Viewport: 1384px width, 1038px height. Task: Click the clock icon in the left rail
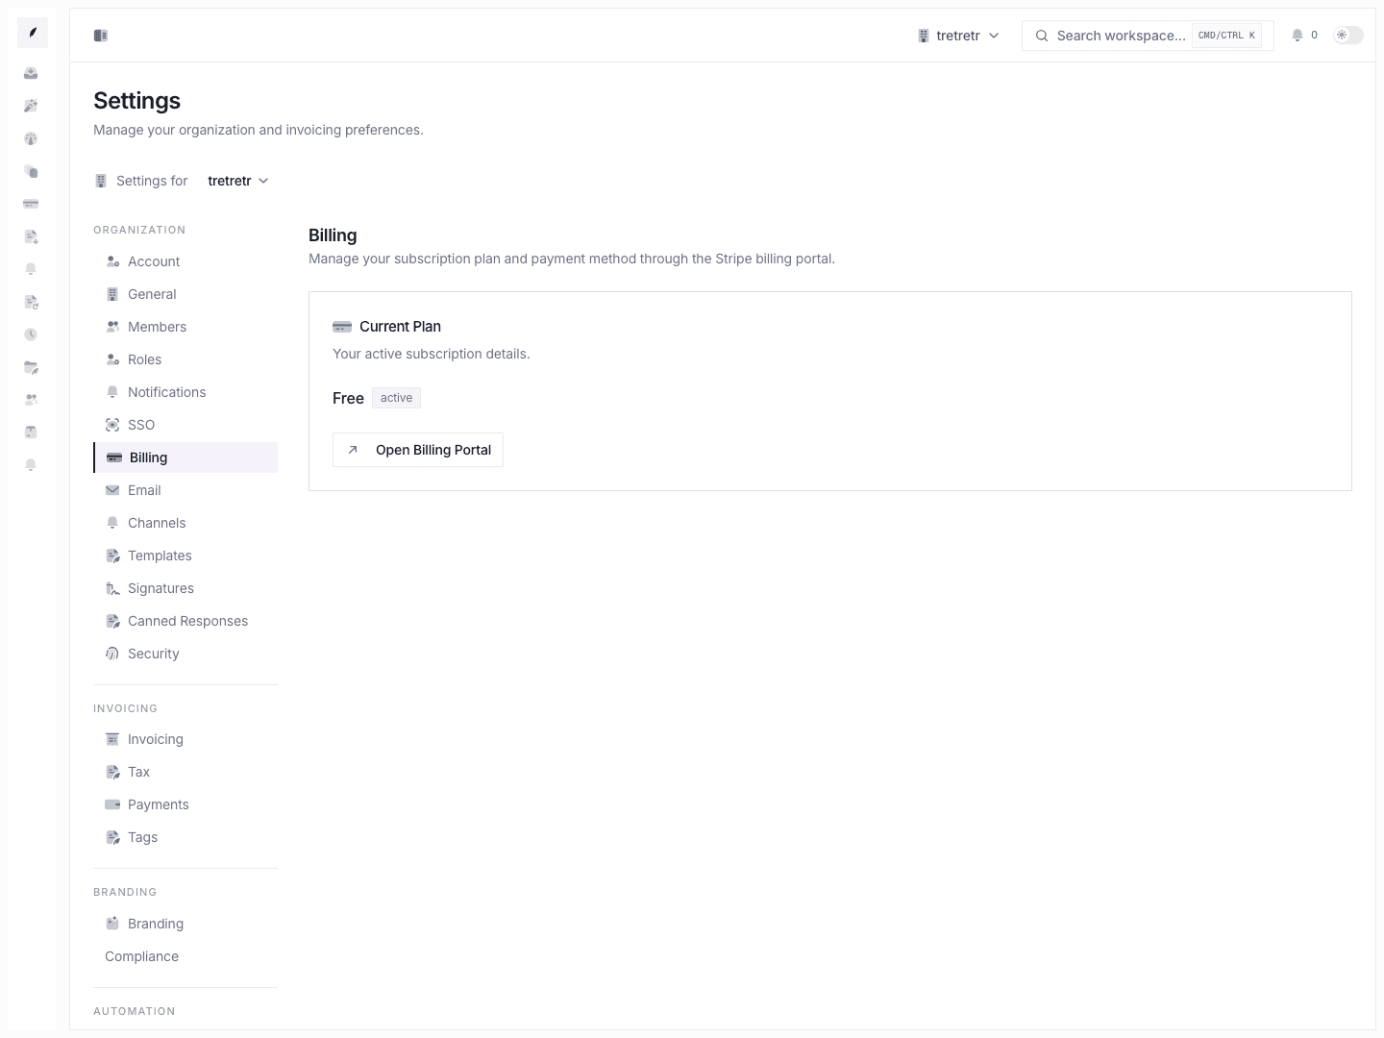click(31, 334)
